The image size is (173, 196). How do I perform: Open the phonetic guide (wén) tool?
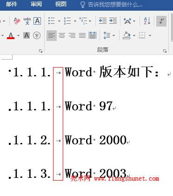coord(27,21)
